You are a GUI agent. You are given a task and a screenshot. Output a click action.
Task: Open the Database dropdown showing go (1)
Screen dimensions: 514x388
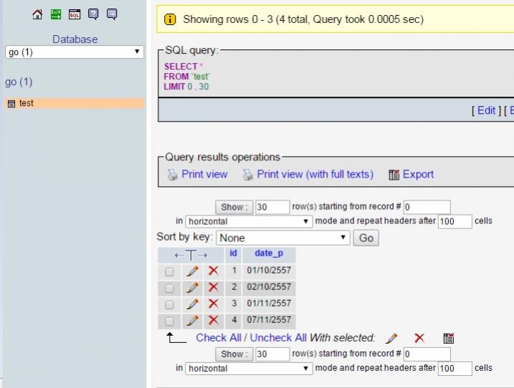(x=75, y=52)
